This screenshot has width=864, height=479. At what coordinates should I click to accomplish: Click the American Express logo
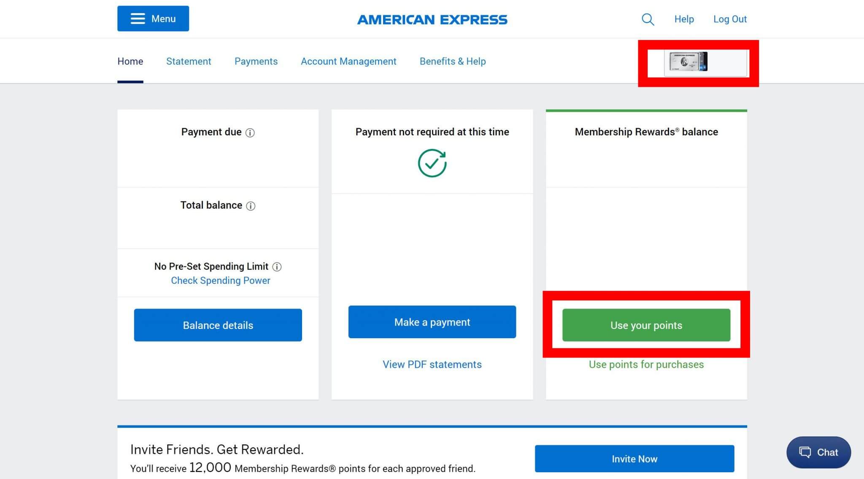pos(432,19)
